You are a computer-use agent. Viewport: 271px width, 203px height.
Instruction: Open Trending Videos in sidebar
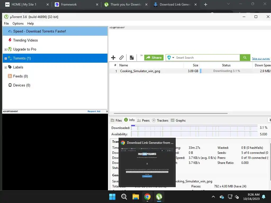pyautogui.click(x=25, y=40)
